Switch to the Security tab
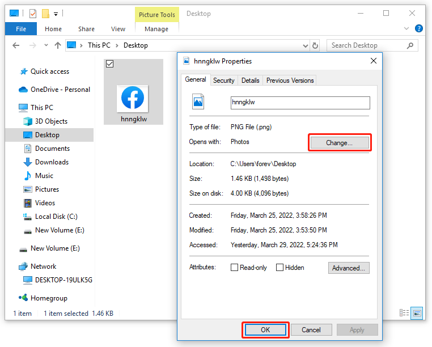The height and width of the screenshot is (347, 432). tap(223, 81)
